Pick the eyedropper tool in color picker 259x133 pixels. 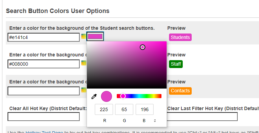tap(94, 96)
